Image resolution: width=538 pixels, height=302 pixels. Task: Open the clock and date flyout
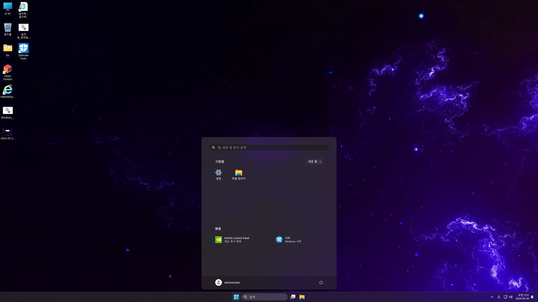(522, 297)
